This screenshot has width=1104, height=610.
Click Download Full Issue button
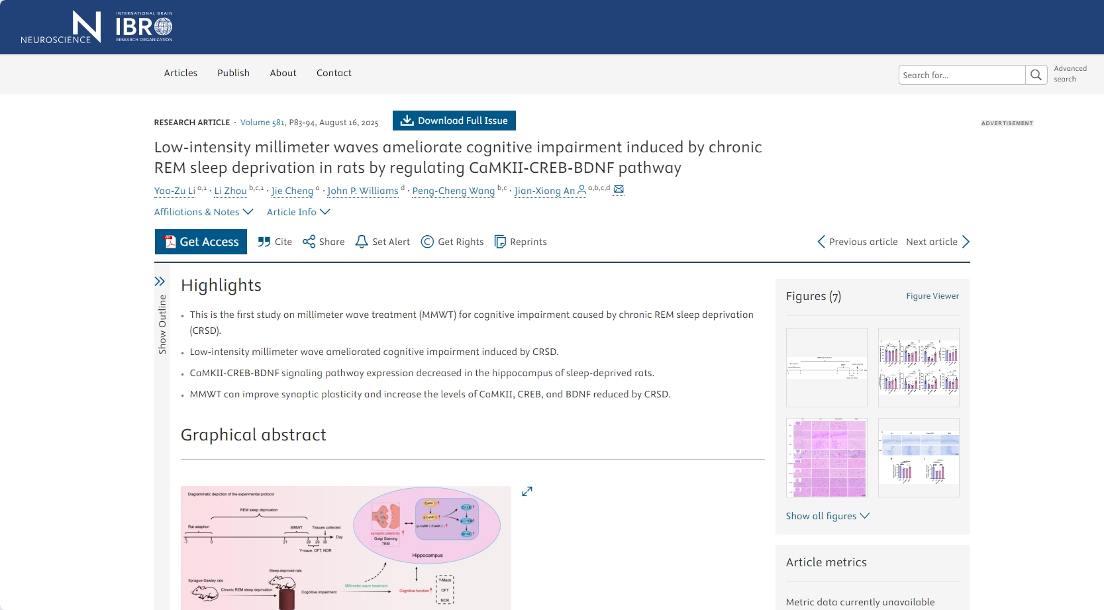tap(454, 121)
